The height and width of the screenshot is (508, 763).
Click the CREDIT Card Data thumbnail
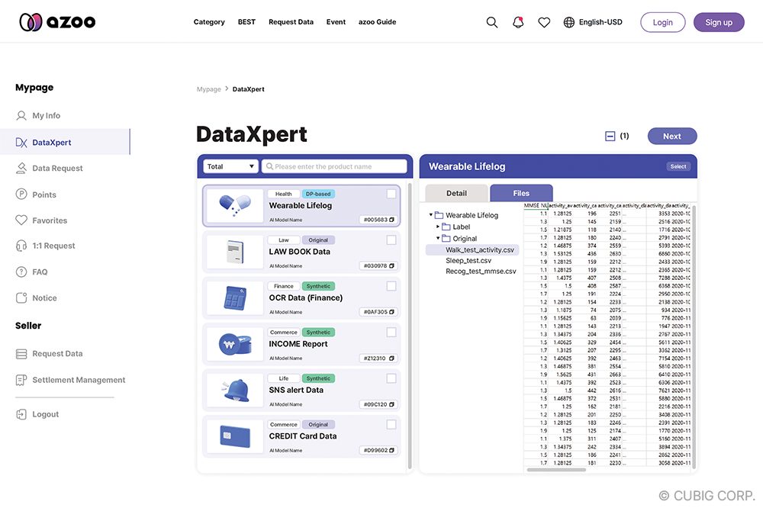pyautogui.click(x=235, y=436)
